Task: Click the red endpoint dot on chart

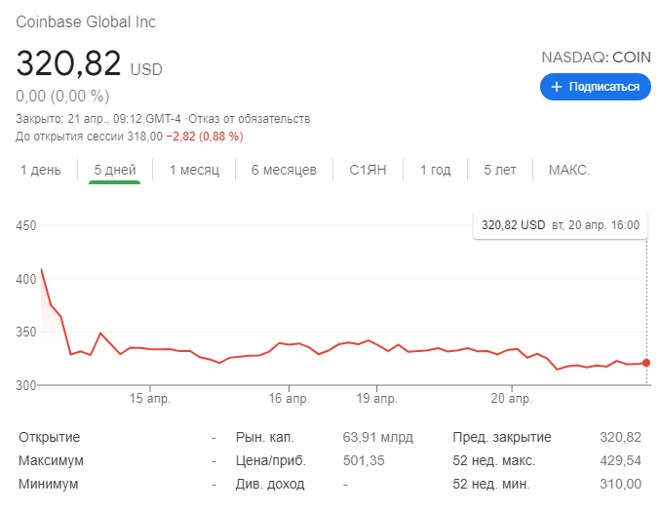Action: click(x=646, y=363)
